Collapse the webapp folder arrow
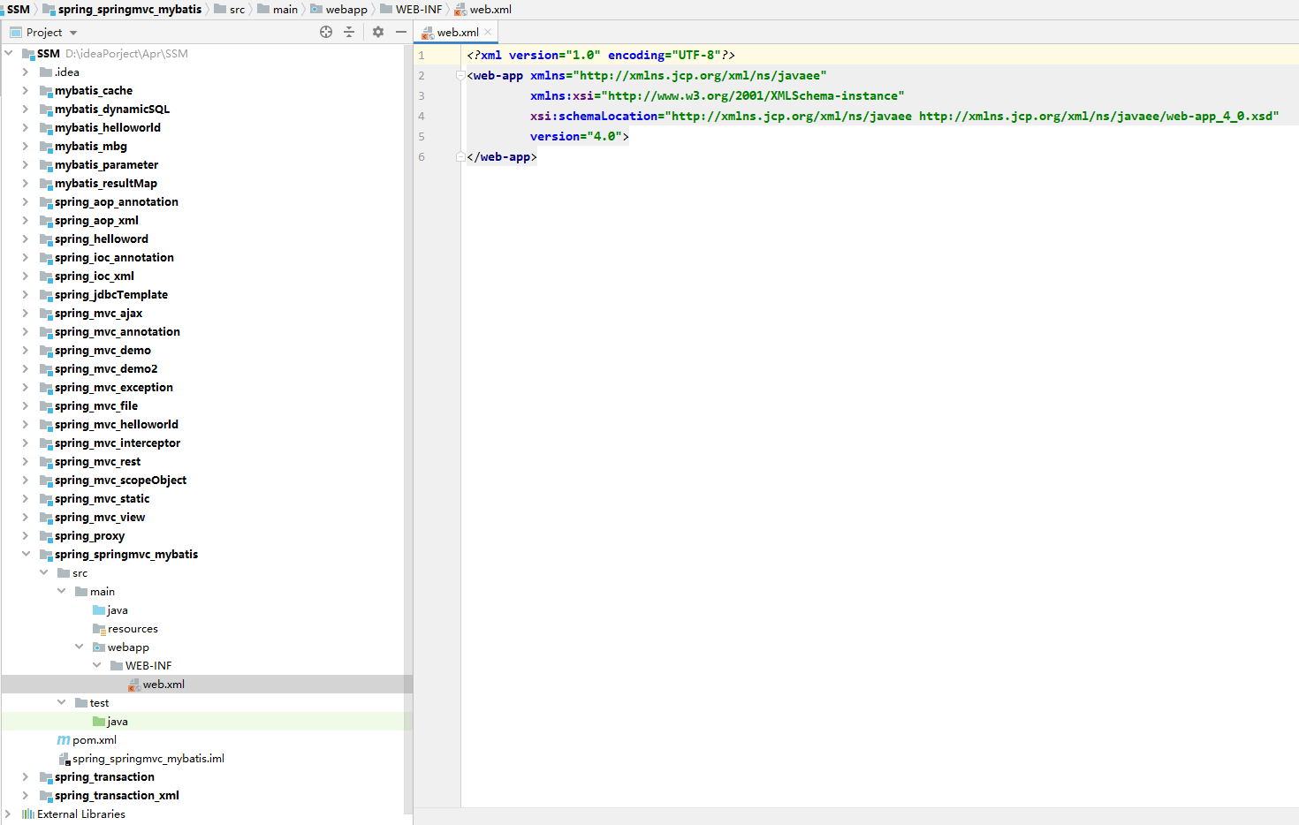Image resolution: width=1299 pixels, height=825 pixels. [x=79, y=647]
